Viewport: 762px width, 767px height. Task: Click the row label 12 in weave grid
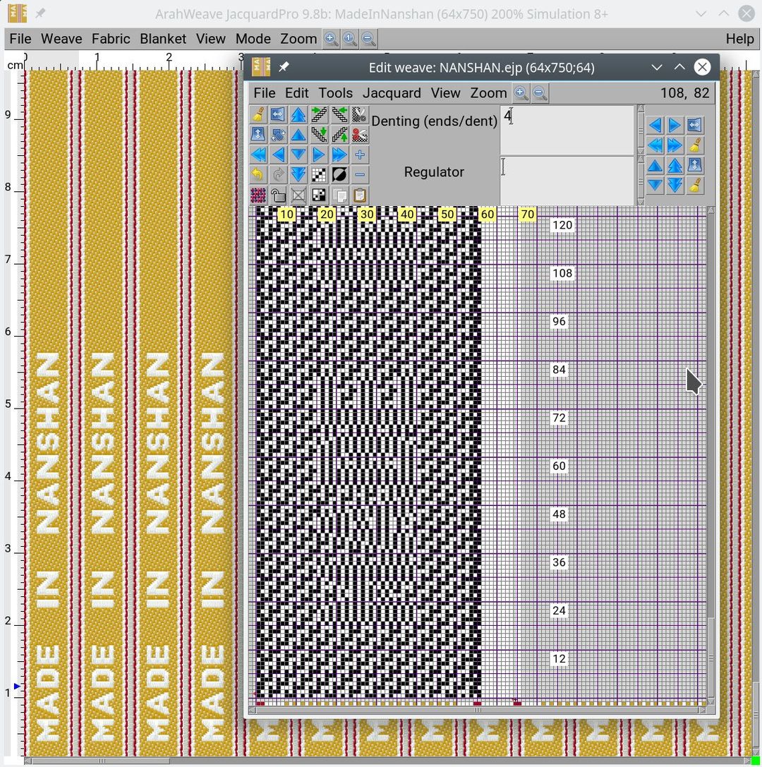tap(559, 658)
